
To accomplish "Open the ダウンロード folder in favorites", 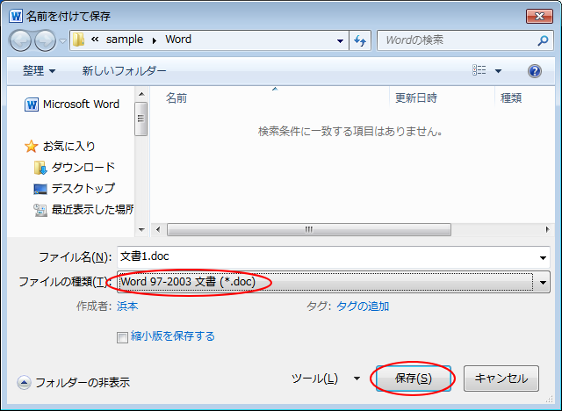I will pos(75,168).
